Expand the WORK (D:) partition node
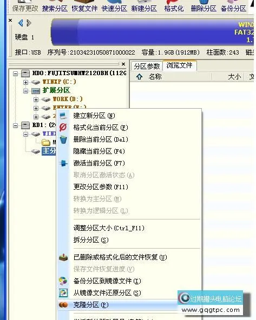 pyautogui.click(x=36, y=99)
